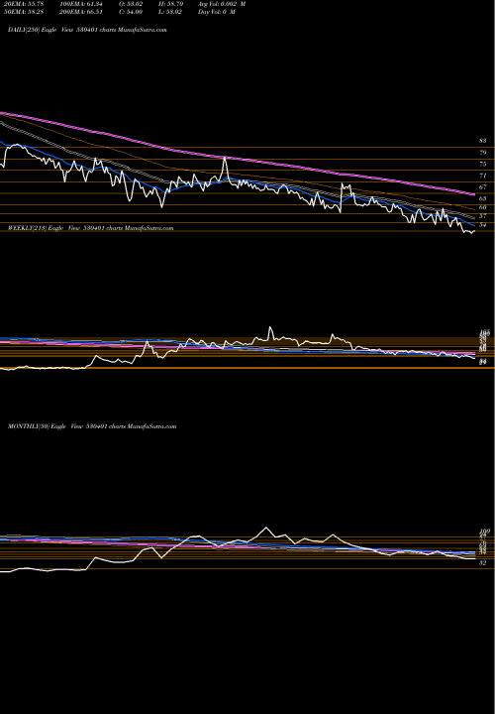Click the Avg Vol readout
Image resolution: width=495 pixels, height=714 pixels.
pos(222,4)
